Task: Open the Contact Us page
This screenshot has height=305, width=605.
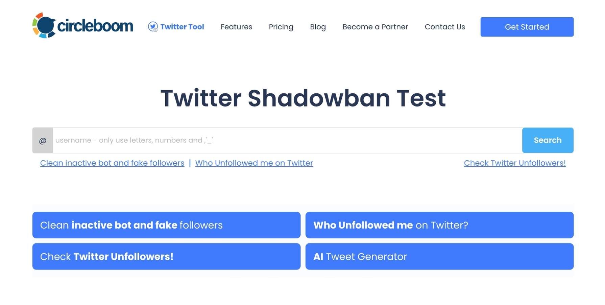Action: 445,27
